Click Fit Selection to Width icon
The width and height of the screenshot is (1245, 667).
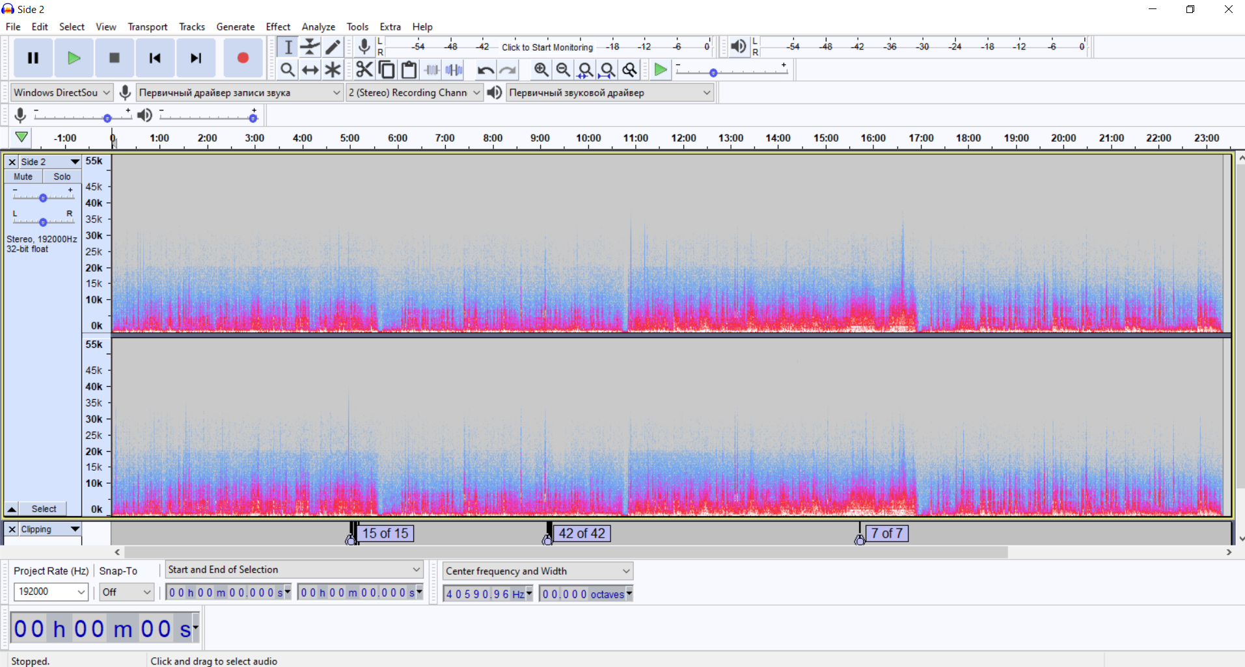(x=585, y=70)
